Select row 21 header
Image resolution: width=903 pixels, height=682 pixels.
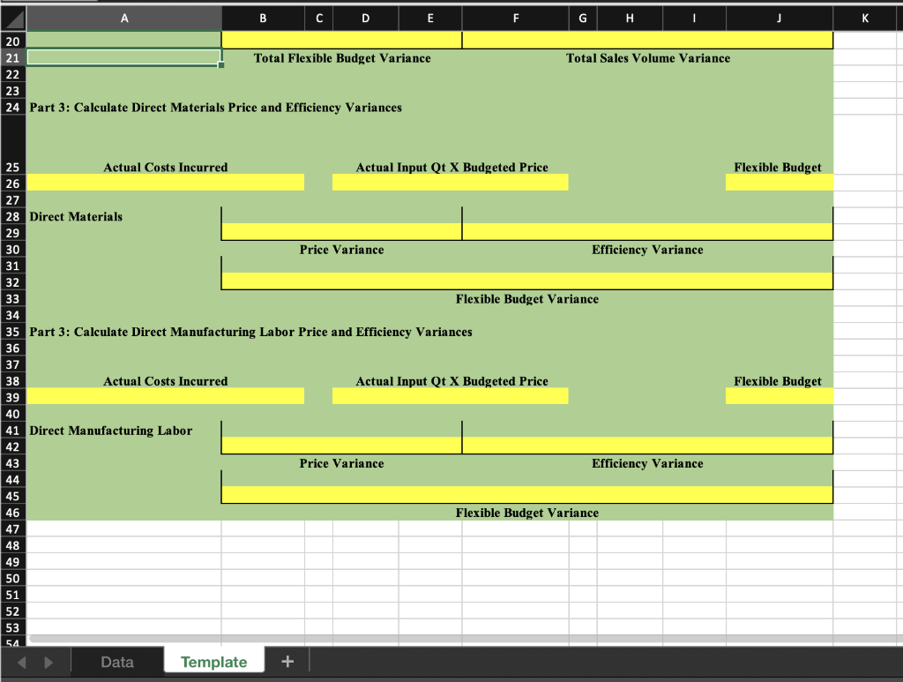12,57
